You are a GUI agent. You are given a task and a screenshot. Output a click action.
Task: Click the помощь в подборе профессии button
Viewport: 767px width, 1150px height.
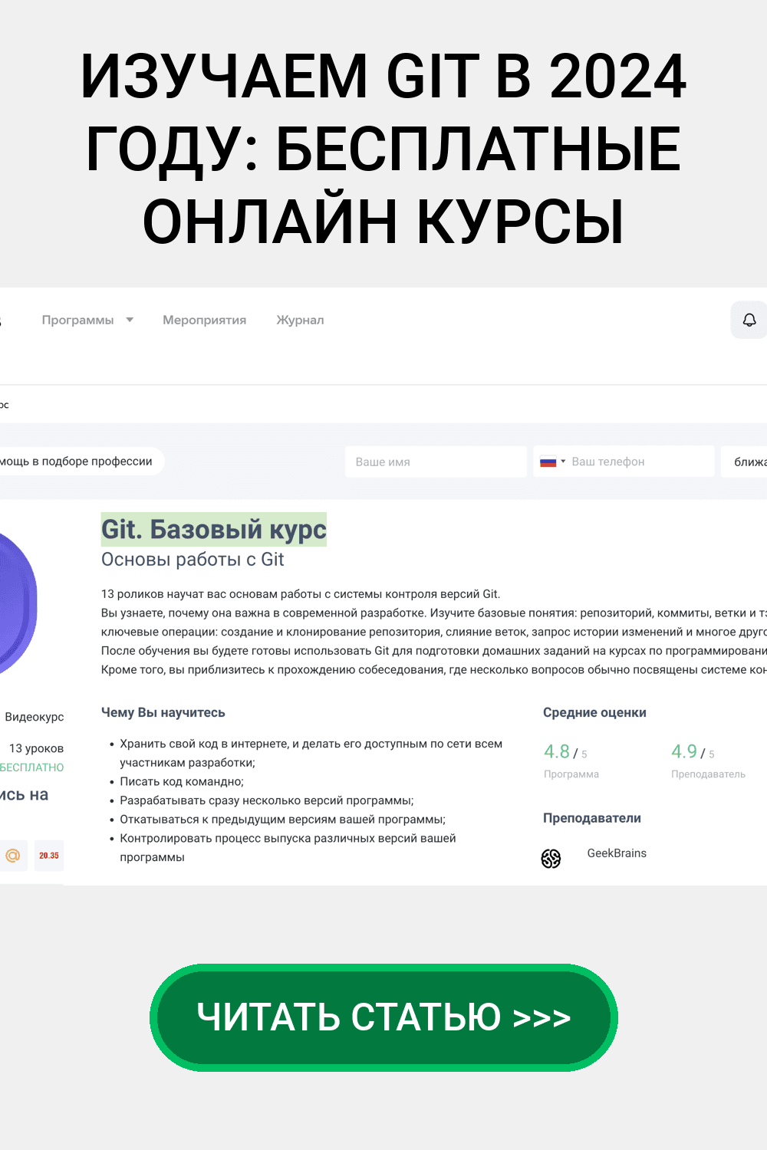click(77, 461)
